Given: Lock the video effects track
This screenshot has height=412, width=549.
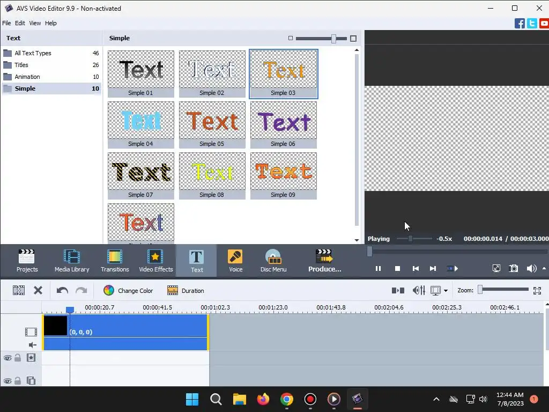Looking at the screenshot, I should click(18, 358).
